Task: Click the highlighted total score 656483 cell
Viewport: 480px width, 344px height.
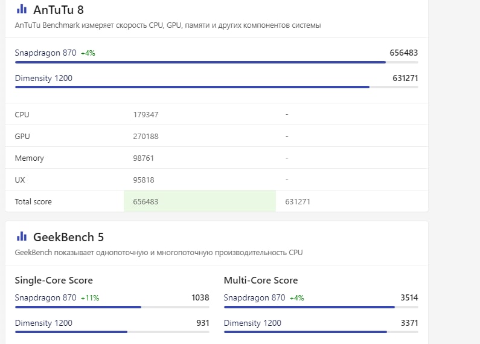Action: (200, 201)
